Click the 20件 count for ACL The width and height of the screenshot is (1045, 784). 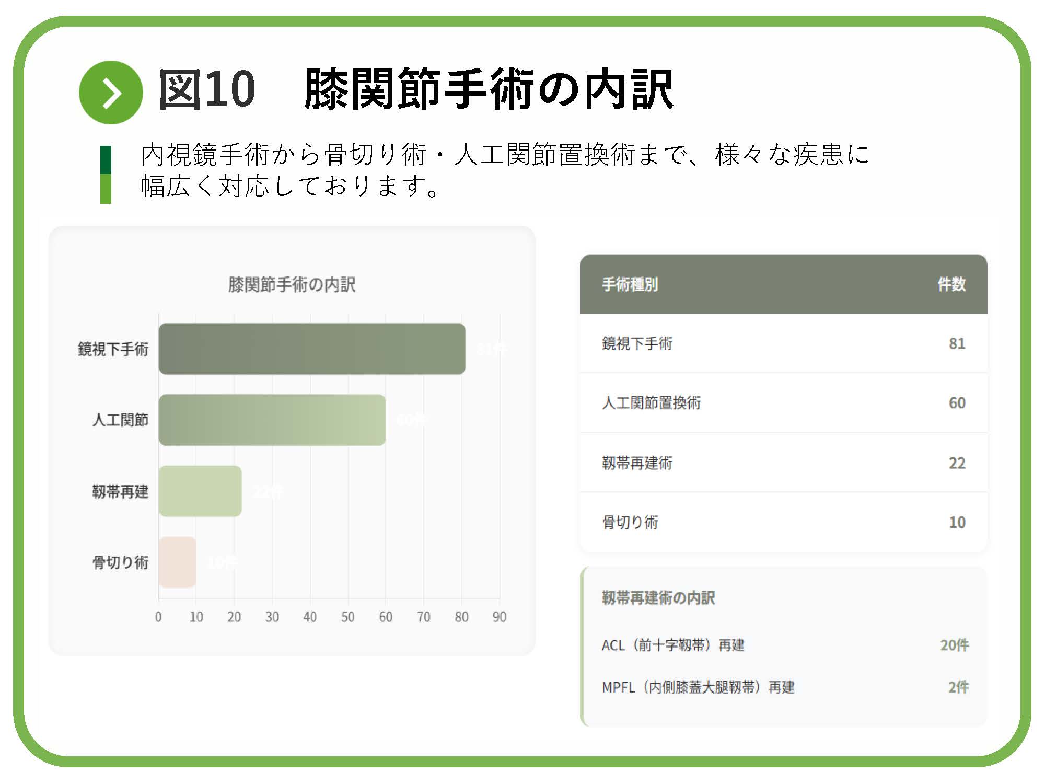coord(954,645)
